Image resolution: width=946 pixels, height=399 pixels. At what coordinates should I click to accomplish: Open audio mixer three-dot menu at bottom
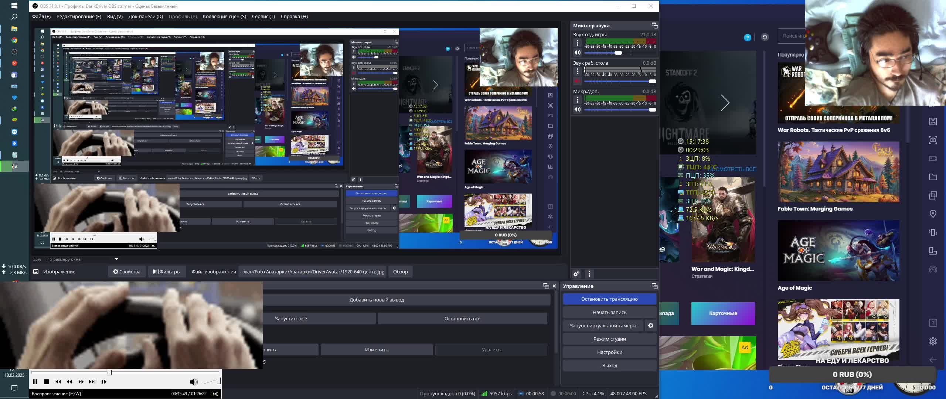tap(589, 274)
